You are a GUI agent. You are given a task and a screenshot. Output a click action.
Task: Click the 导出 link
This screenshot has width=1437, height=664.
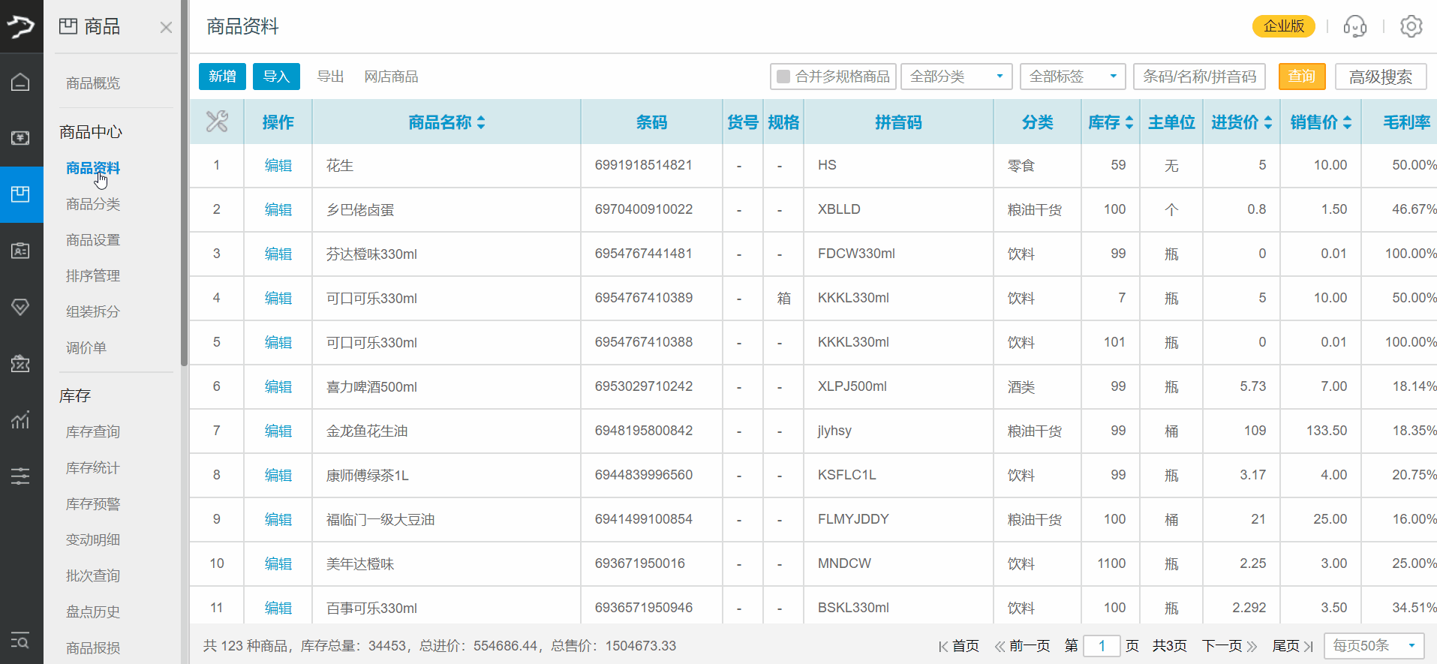tap(330, 77)
